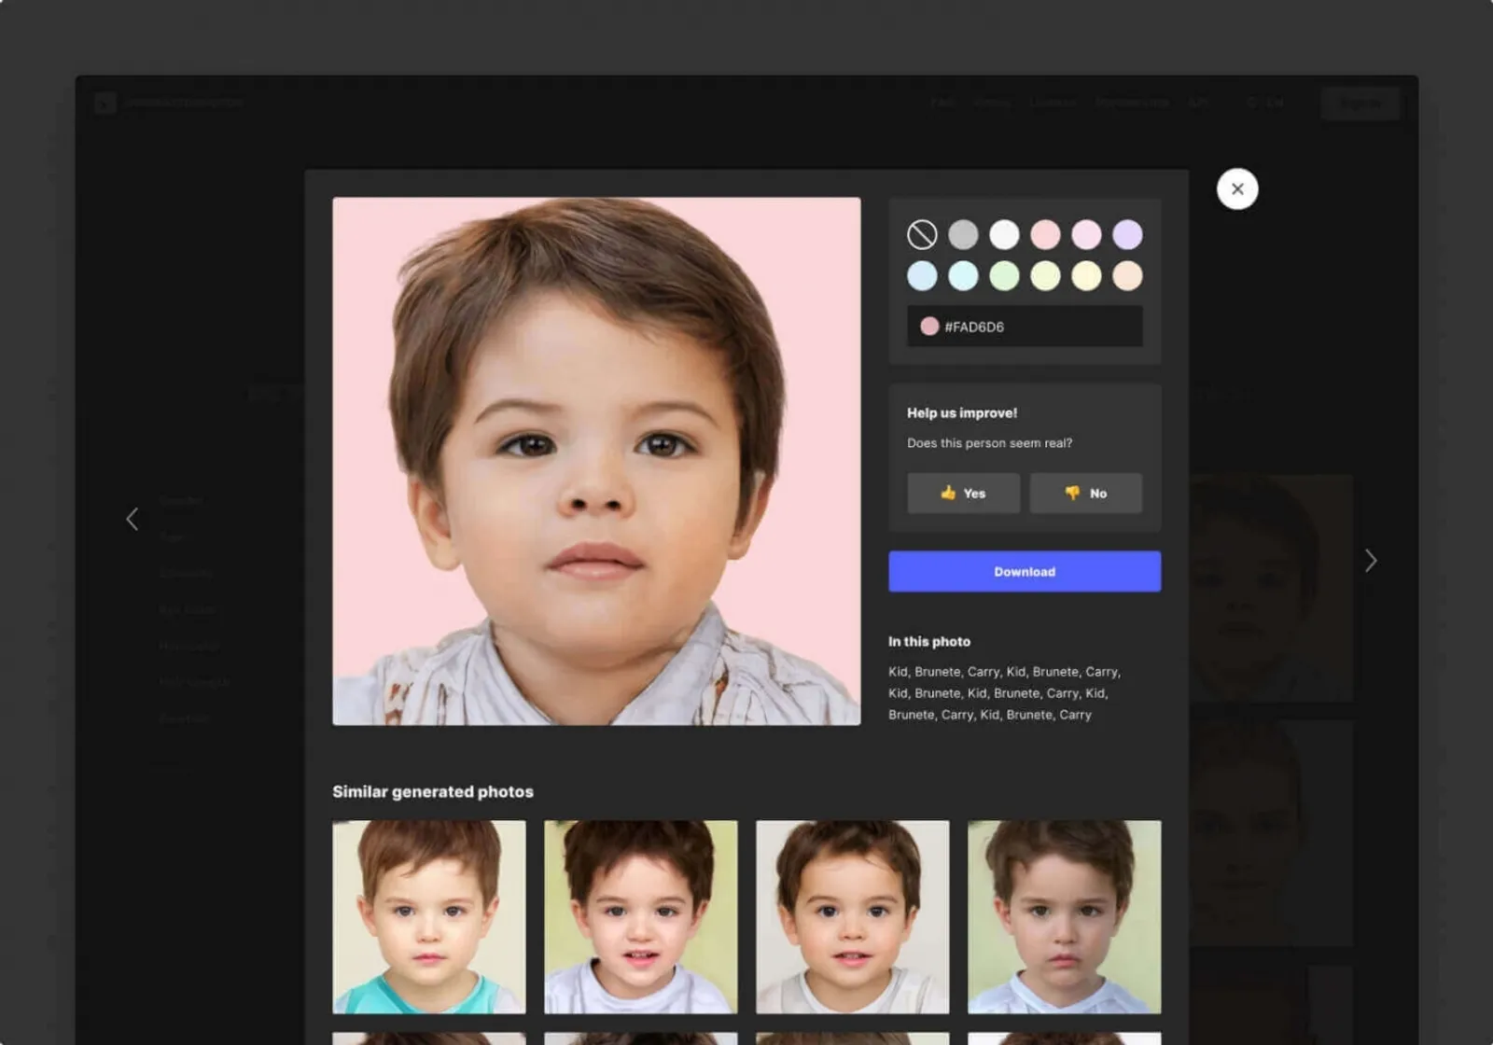Open second similar generated photo
Viewport: 1493px width, 1045px height.
coord(641,917)
